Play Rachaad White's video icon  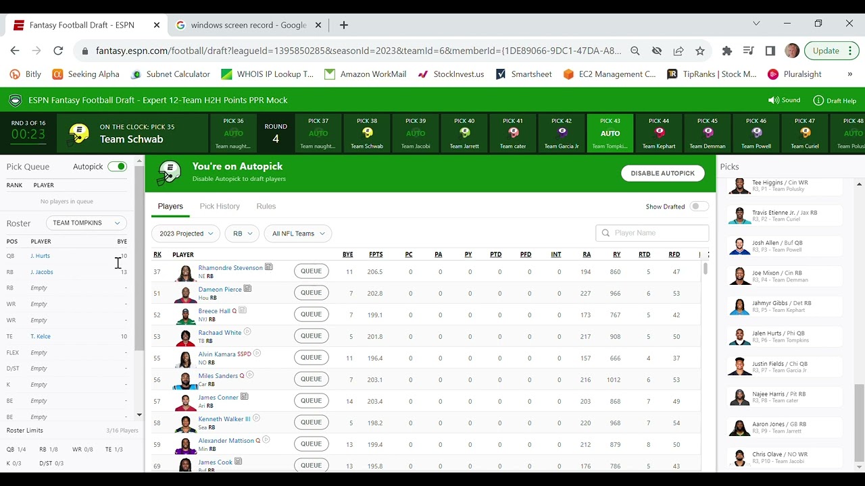[247, 332]
